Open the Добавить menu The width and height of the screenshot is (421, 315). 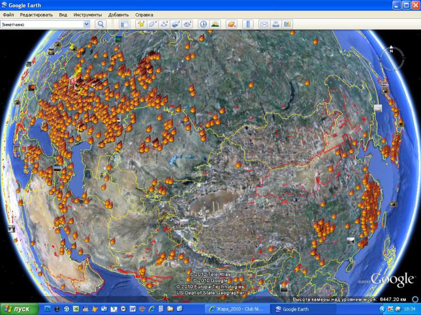[119, 15]
